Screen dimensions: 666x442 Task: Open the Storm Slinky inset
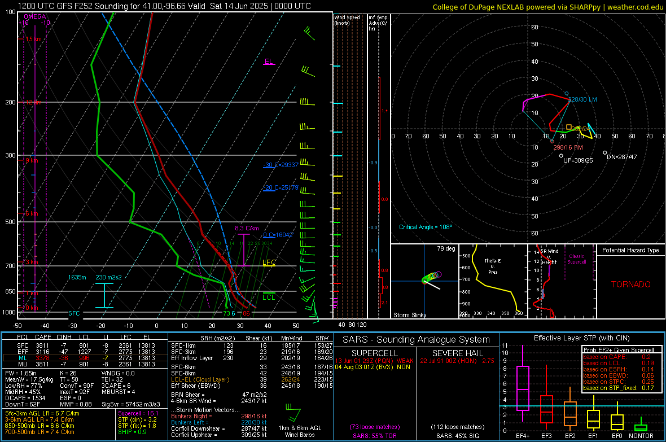[424, 281]
